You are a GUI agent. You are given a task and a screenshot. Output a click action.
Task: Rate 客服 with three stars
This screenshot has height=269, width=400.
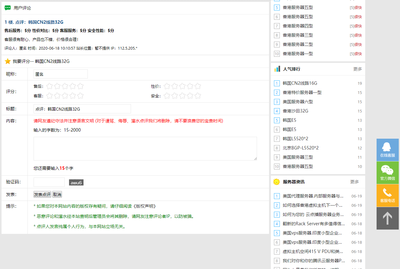click(65, 96)
